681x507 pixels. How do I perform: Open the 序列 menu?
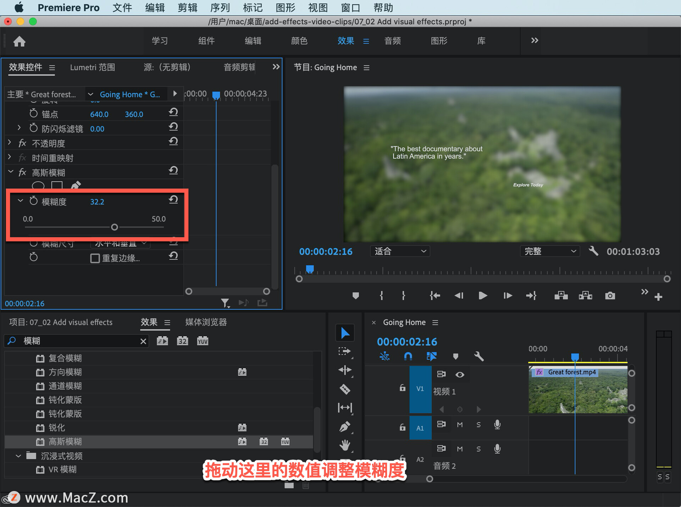click(x=220, y=7)
